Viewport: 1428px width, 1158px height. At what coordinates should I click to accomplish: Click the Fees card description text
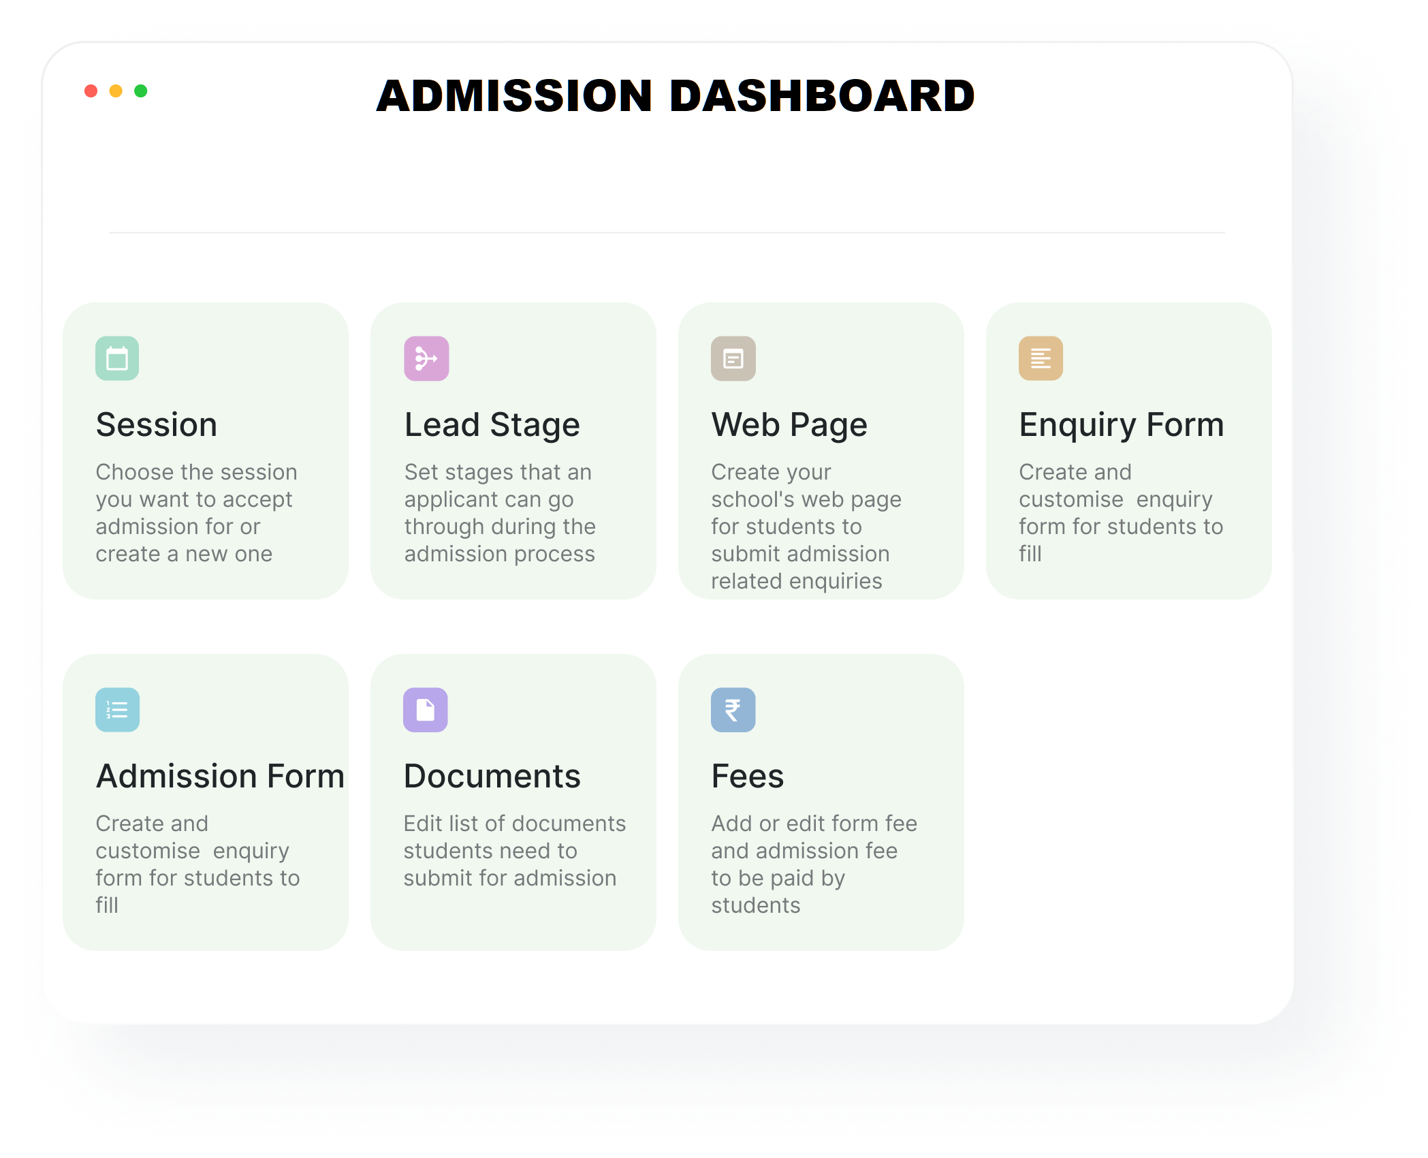(x=814, y=864)
